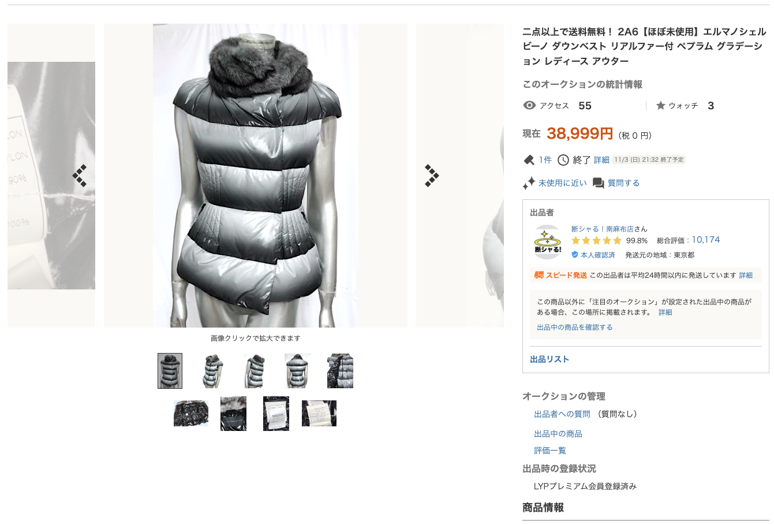This screenshot has height=524, width=774.
Task: Click the previous image arrow icon
Action: tap(80, 176)
